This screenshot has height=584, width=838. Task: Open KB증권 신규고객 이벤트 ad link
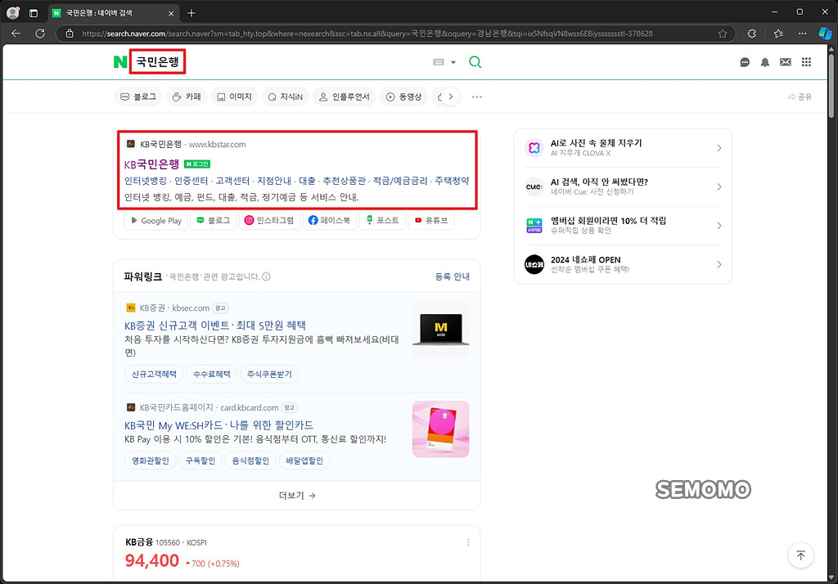click(215, 326)
